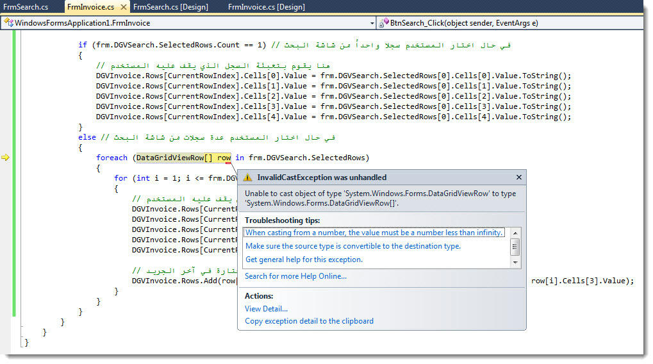Click 'Search for more Help Online...' link
Viewport: 653px width, 364px height.
pyautogui.click(x=295, y=276)
